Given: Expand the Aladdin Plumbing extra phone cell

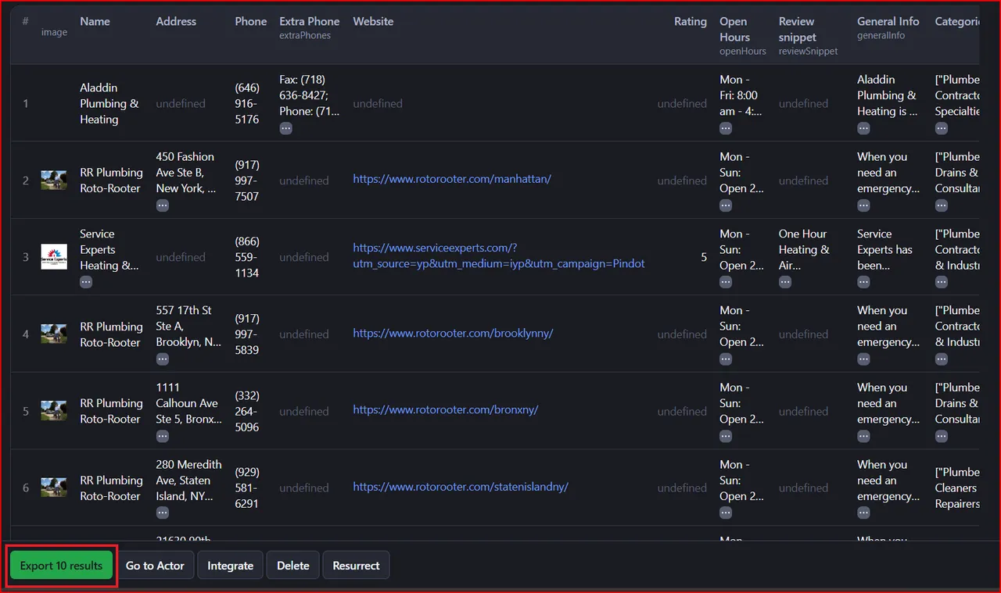Looking at the screenshot, I should [286, 128].
